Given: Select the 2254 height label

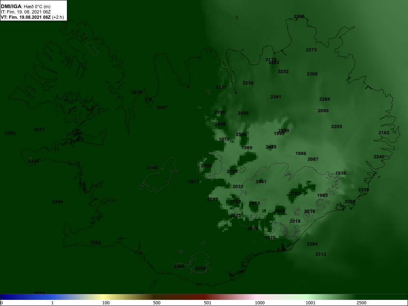Looking at the screenshot, I should [248, 83].
